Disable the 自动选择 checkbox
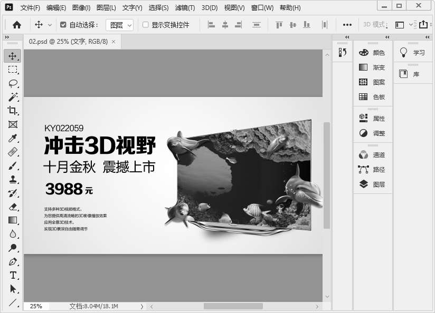 63,25
